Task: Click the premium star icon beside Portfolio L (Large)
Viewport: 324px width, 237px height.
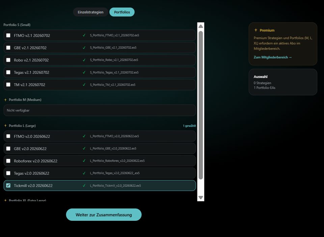Action: click(x=5, y=125)
